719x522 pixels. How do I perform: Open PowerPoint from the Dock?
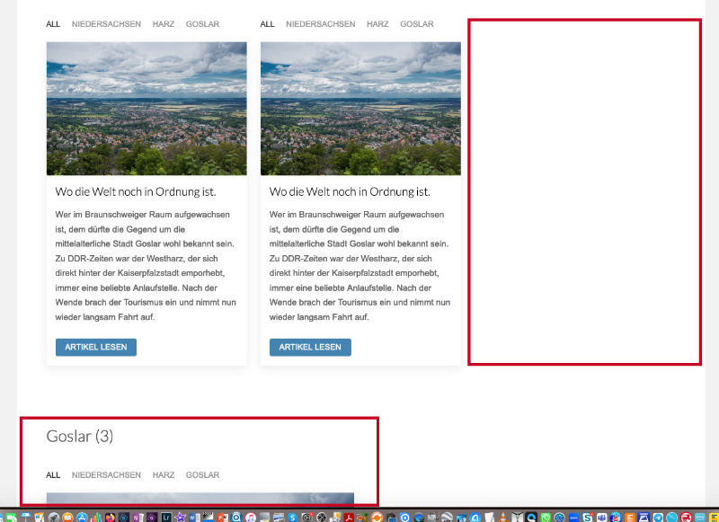tap(222, 518)
